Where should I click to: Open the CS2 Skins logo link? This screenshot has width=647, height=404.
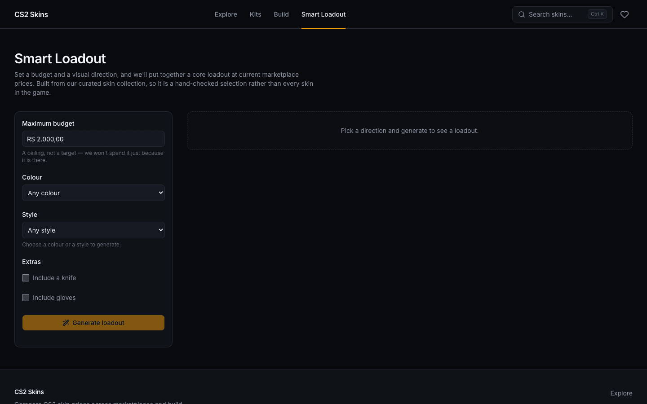point(31,14)
